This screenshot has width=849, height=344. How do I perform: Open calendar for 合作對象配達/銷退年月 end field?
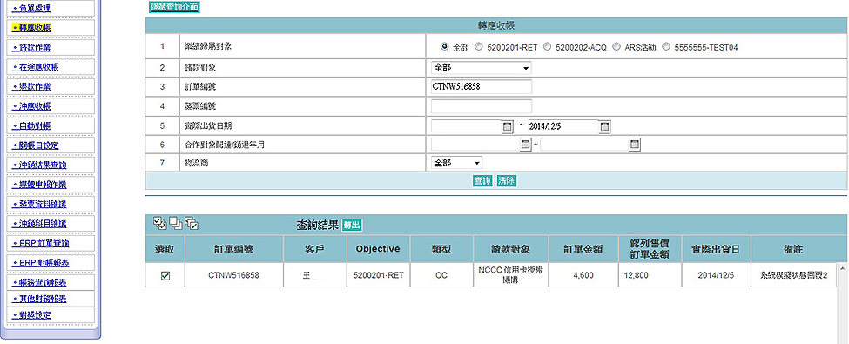(635, 145)
